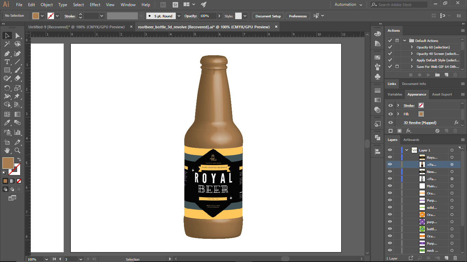Select the Artboard tool

7,142
